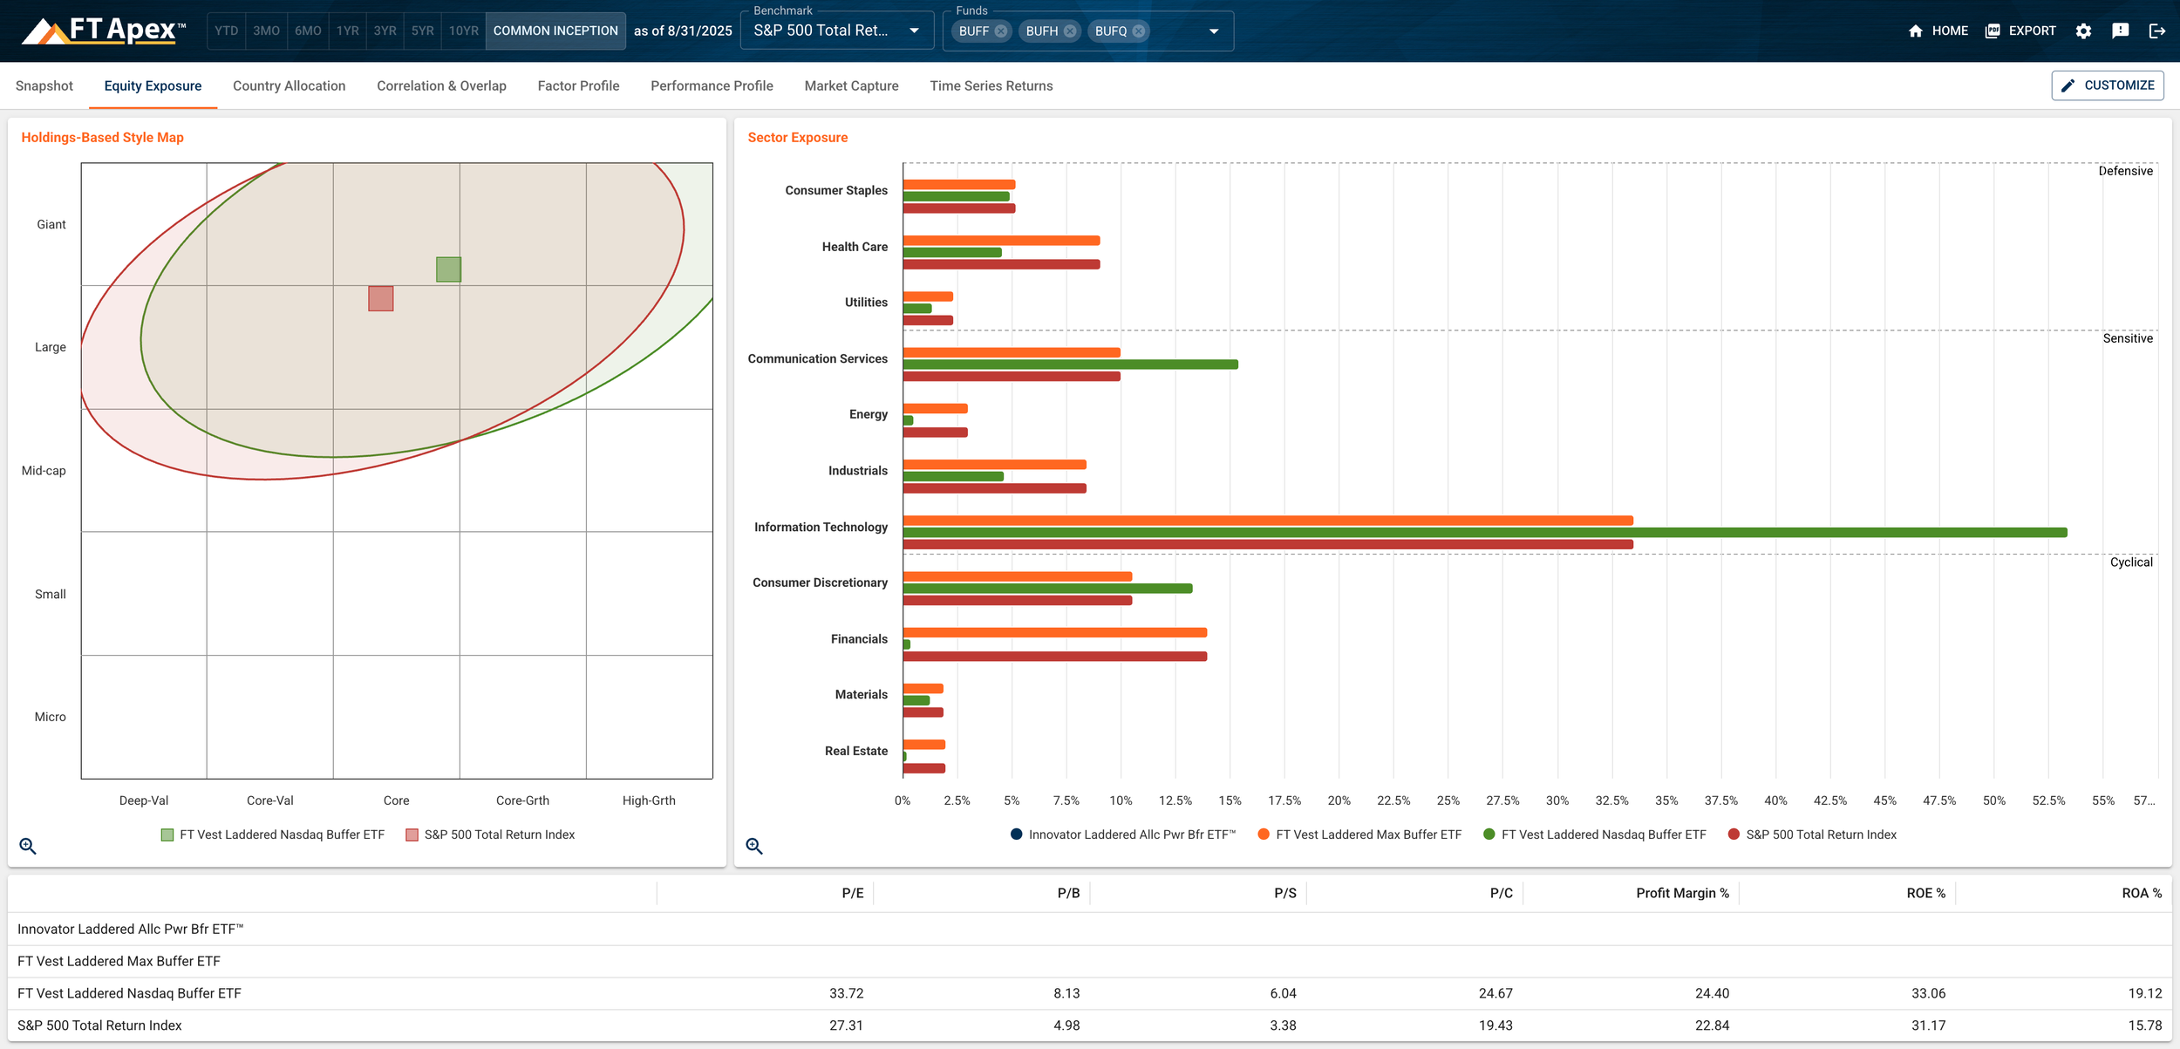Click the EXPORT button
The height and width of the screenshot is (1049, 2180).
click(2020, 31)
